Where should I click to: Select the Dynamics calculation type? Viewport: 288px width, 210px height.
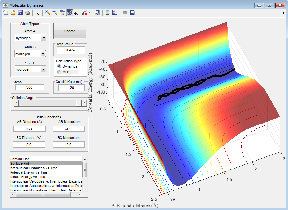pos(59,66)
